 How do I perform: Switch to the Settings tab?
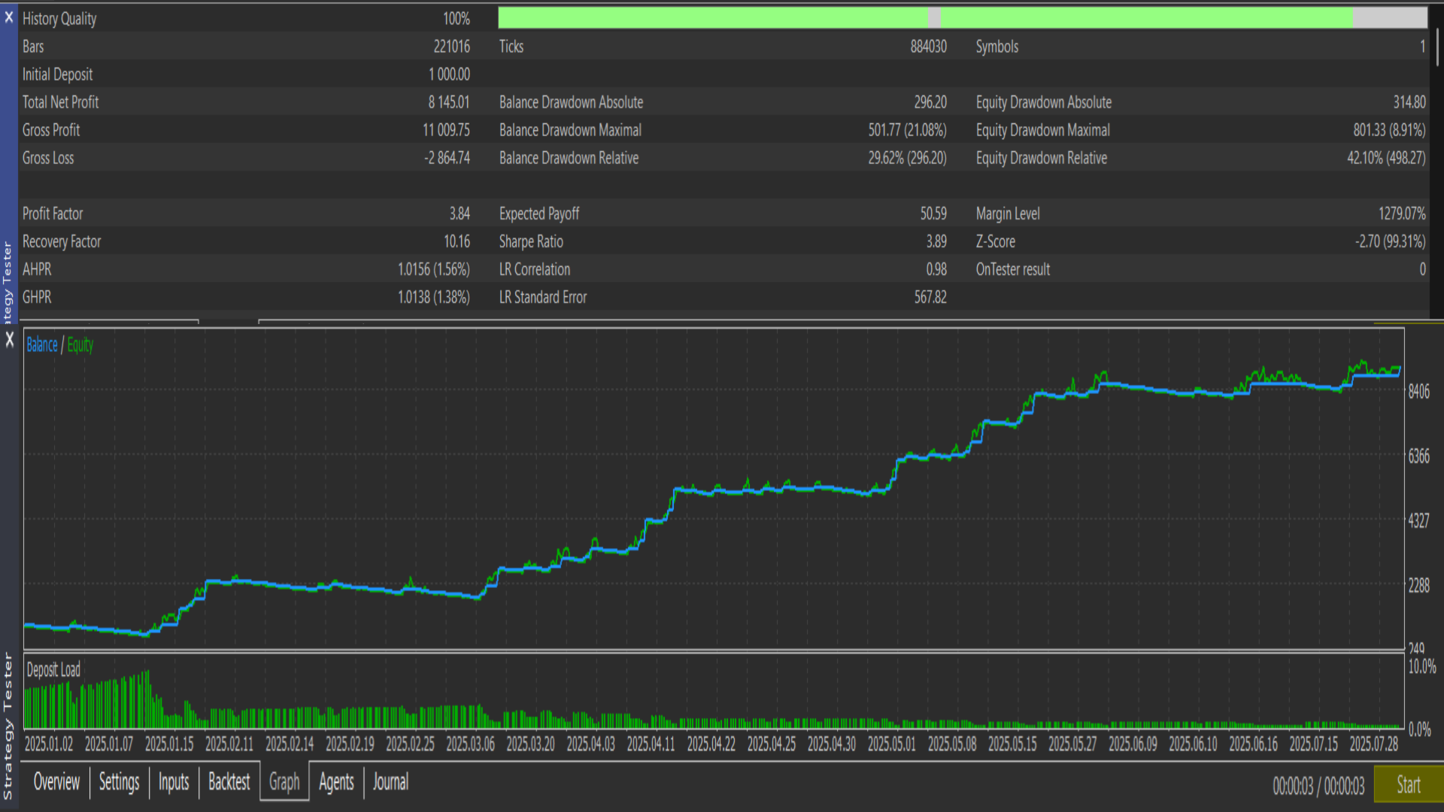[119, 782]
